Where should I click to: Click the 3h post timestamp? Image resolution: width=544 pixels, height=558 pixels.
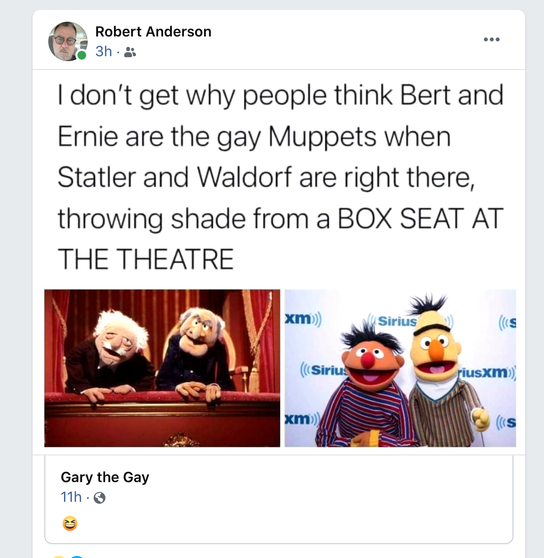point(103,52)
